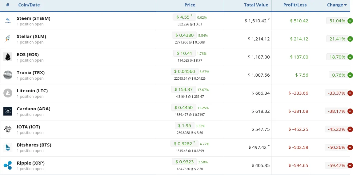Image resolution: width=353 pixels, height=175 pixels.
Task: Sort by Coin/Date column header
Action: click(x=29, y=5)
